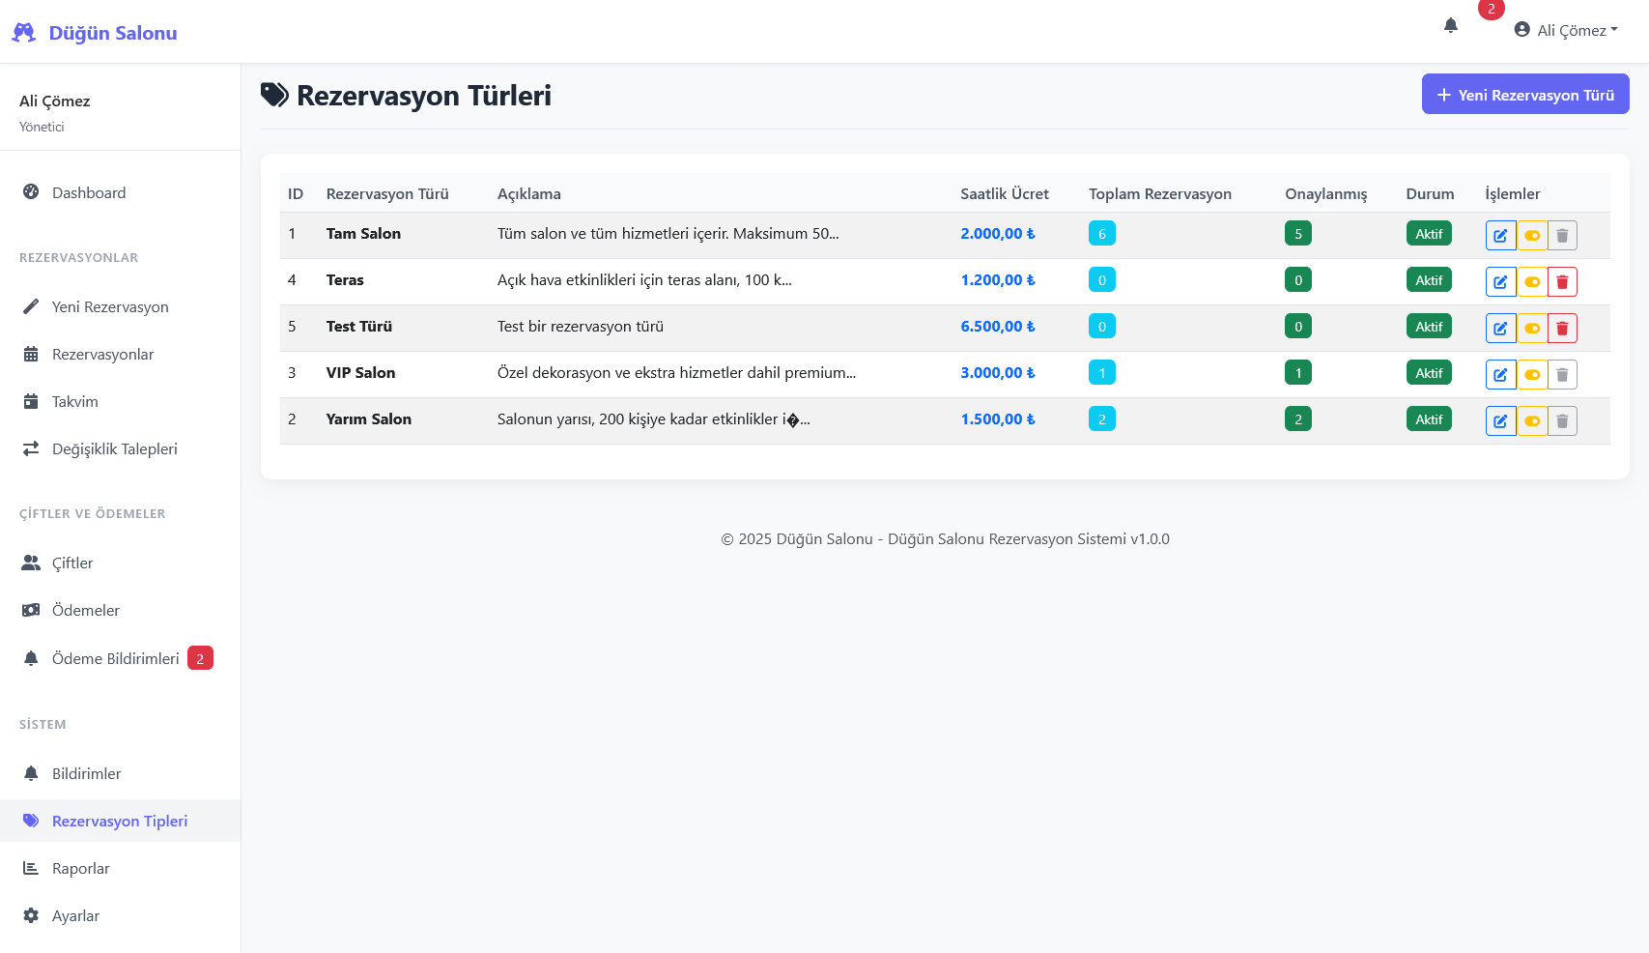Open Dashboard from the sidebar
Image resolution: width=1649 pixels, height=953 pixels.
89,192
